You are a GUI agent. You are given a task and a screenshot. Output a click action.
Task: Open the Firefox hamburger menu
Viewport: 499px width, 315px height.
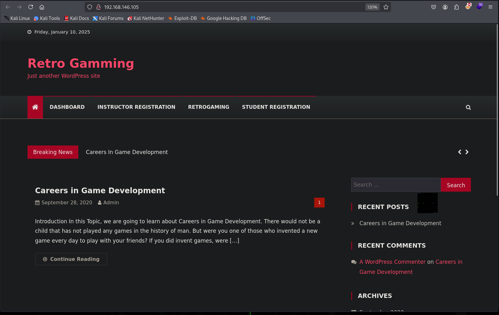pos(490,7)
